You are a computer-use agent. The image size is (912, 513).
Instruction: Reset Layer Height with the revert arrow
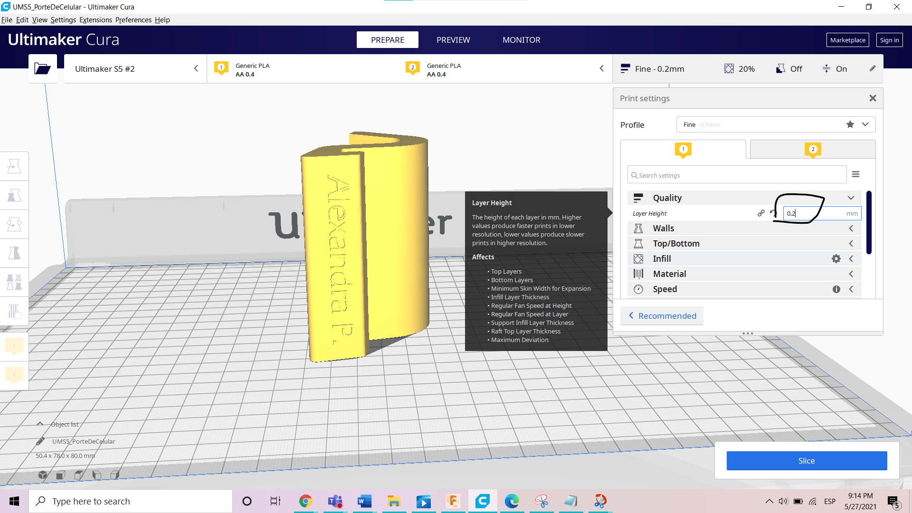[x=773, y=213]
